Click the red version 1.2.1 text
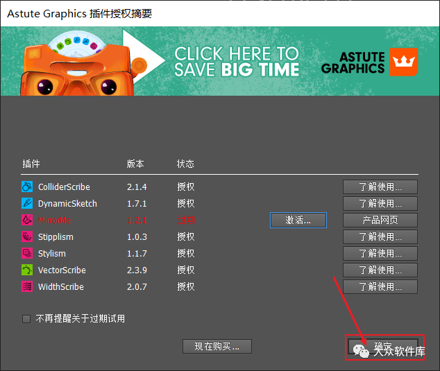This screenshot has width=440, height=371. [x=137, y=220]
